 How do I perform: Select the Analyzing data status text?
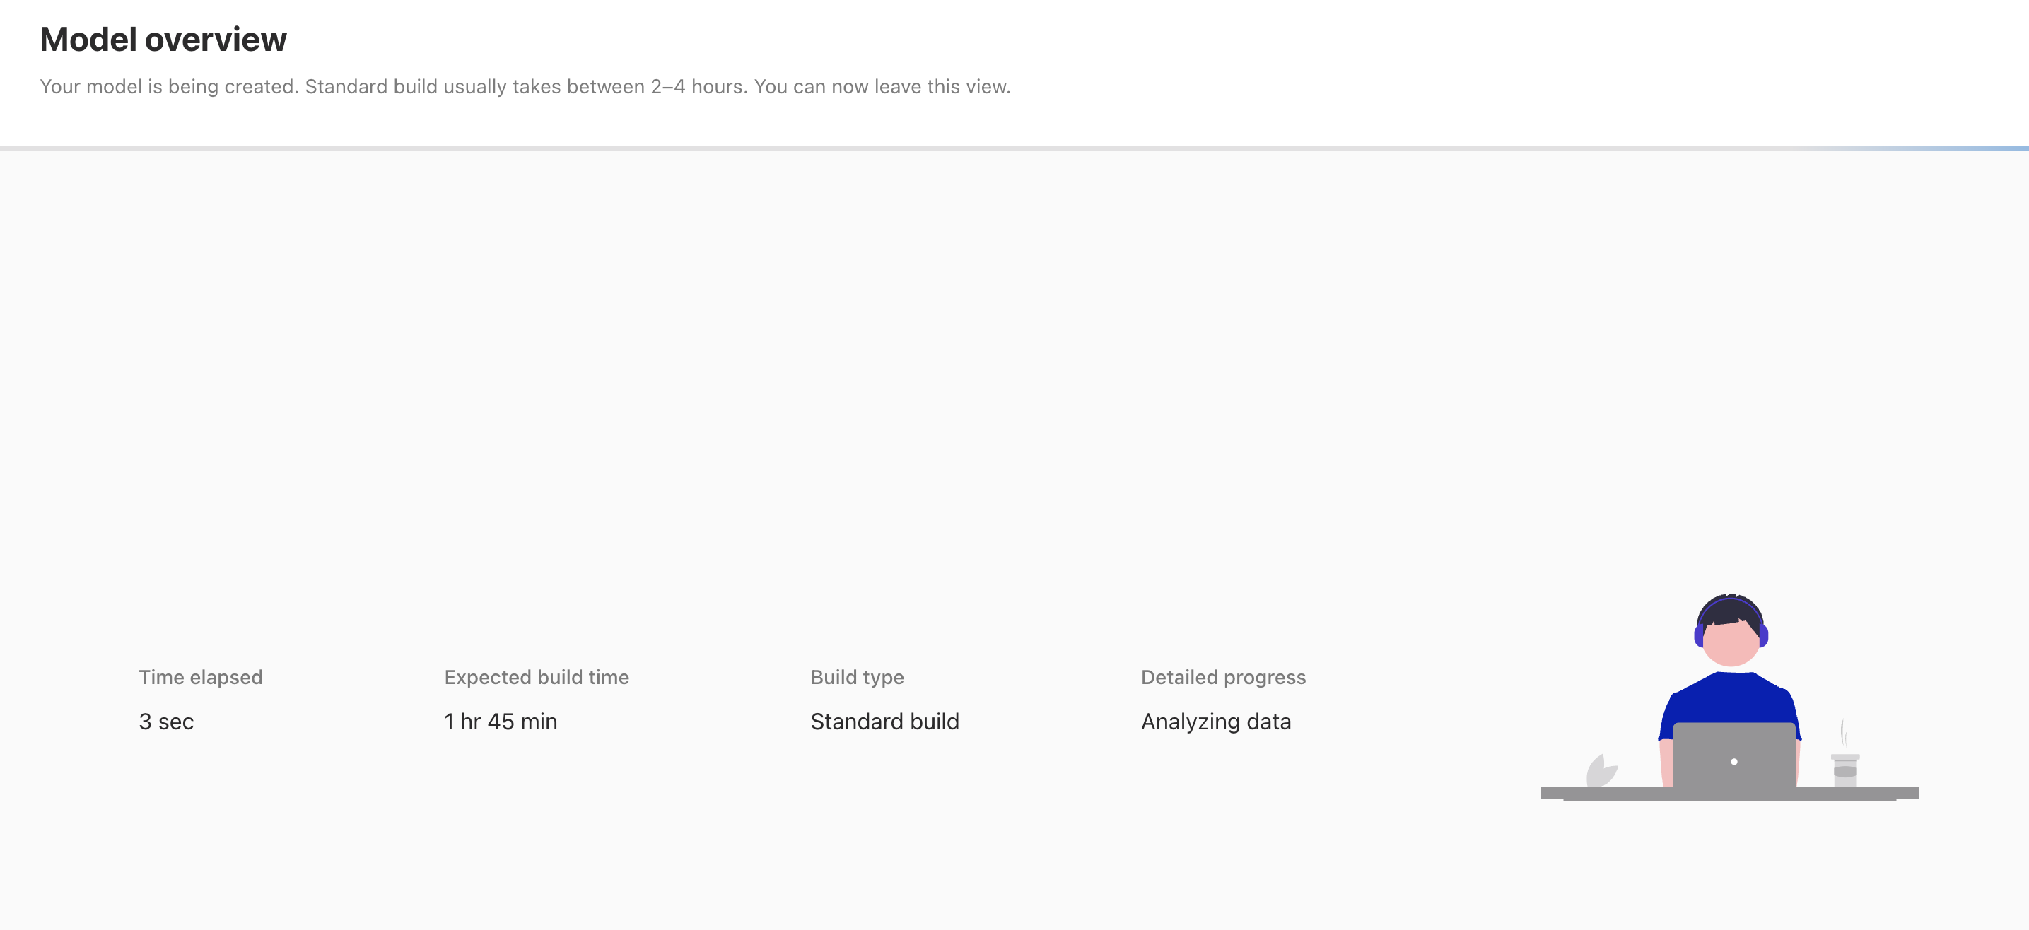coord(1216,722)
